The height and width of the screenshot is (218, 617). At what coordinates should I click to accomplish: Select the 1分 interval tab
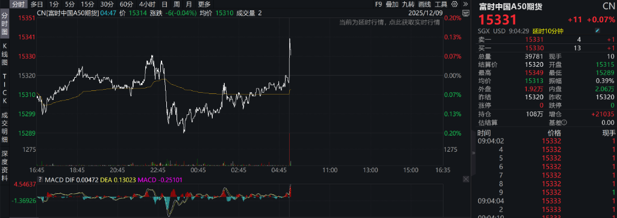pos(54,4)
